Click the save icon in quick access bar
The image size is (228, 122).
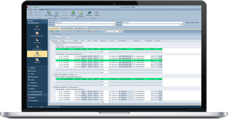pos(31,7)
